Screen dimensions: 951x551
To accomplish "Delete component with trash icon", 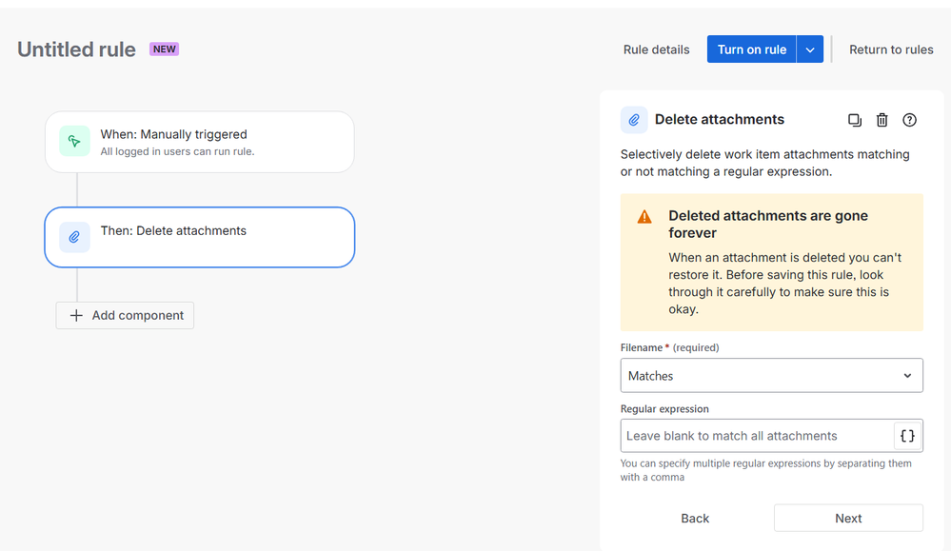I will [882, 120].
